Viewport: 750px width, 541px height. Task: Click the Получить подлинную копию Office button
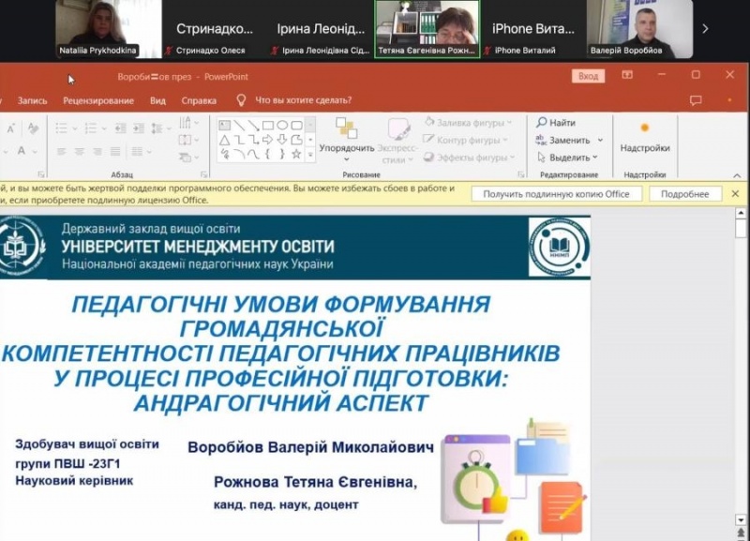pyautogui.click(x=557, y=194)
